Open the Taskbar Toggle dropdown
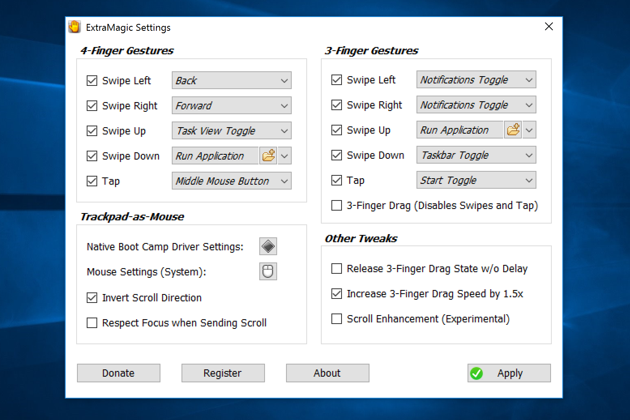Image resolution: width=630 pixels, height=420 pixels. point(476,155)
